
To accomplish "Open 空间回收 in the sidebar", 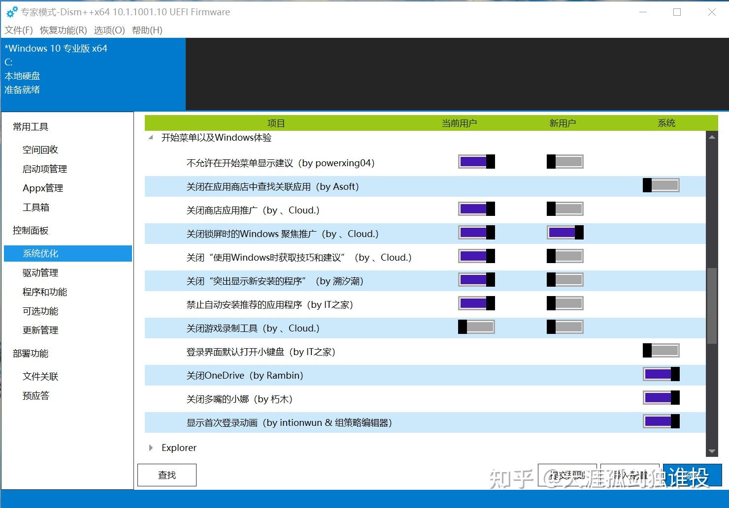I will (x=40, y=149).
